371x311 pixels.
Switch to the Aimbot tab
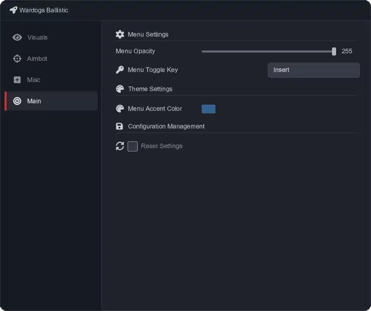[x=51, y=59]
